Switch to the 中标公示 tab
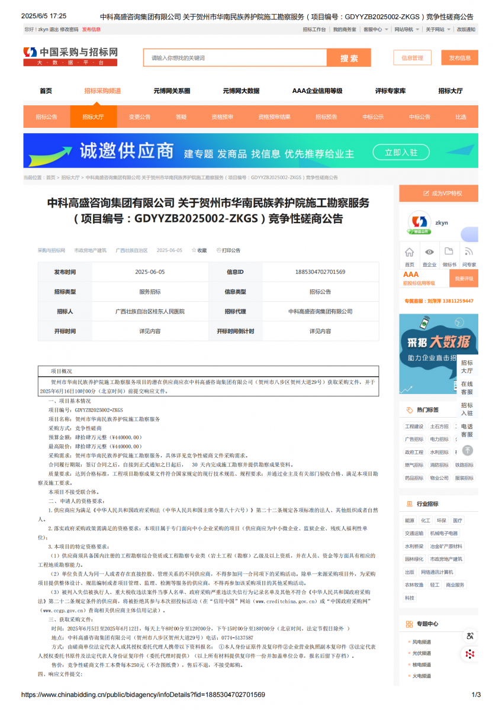Screen dimensions: 502x710 pyautogui.click(x=373, y=117)
